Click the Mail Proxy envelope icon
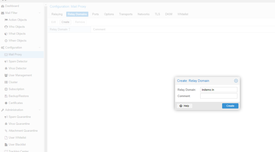Image resolution: width=275 pixels, height=152 pixels. coord(6,55)
